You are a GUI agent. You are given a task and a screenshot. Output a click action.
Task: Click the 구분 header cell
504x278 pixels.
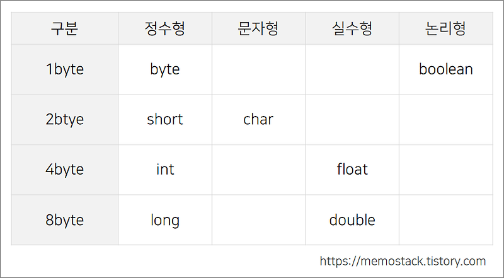coord(65,28)
